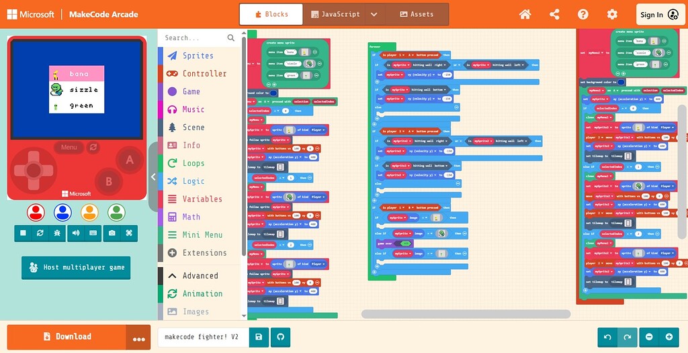Open the Share project icon

point(554,15)
